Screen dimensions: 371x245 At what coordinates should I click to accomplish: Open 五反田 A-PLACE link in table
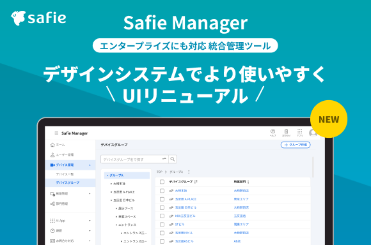(x=185, y=199)
